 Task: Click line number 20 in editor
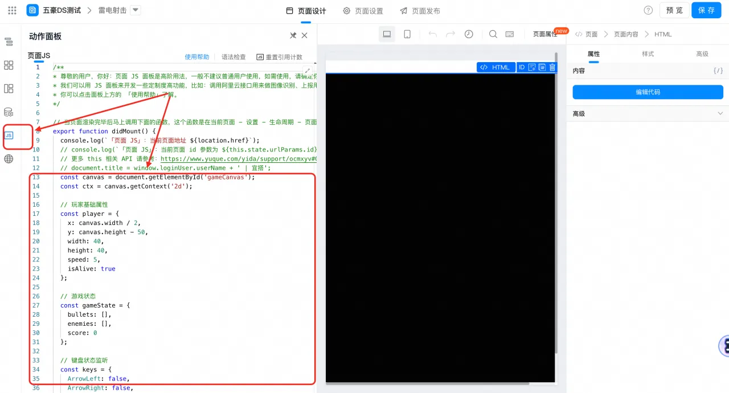point(36,241)
